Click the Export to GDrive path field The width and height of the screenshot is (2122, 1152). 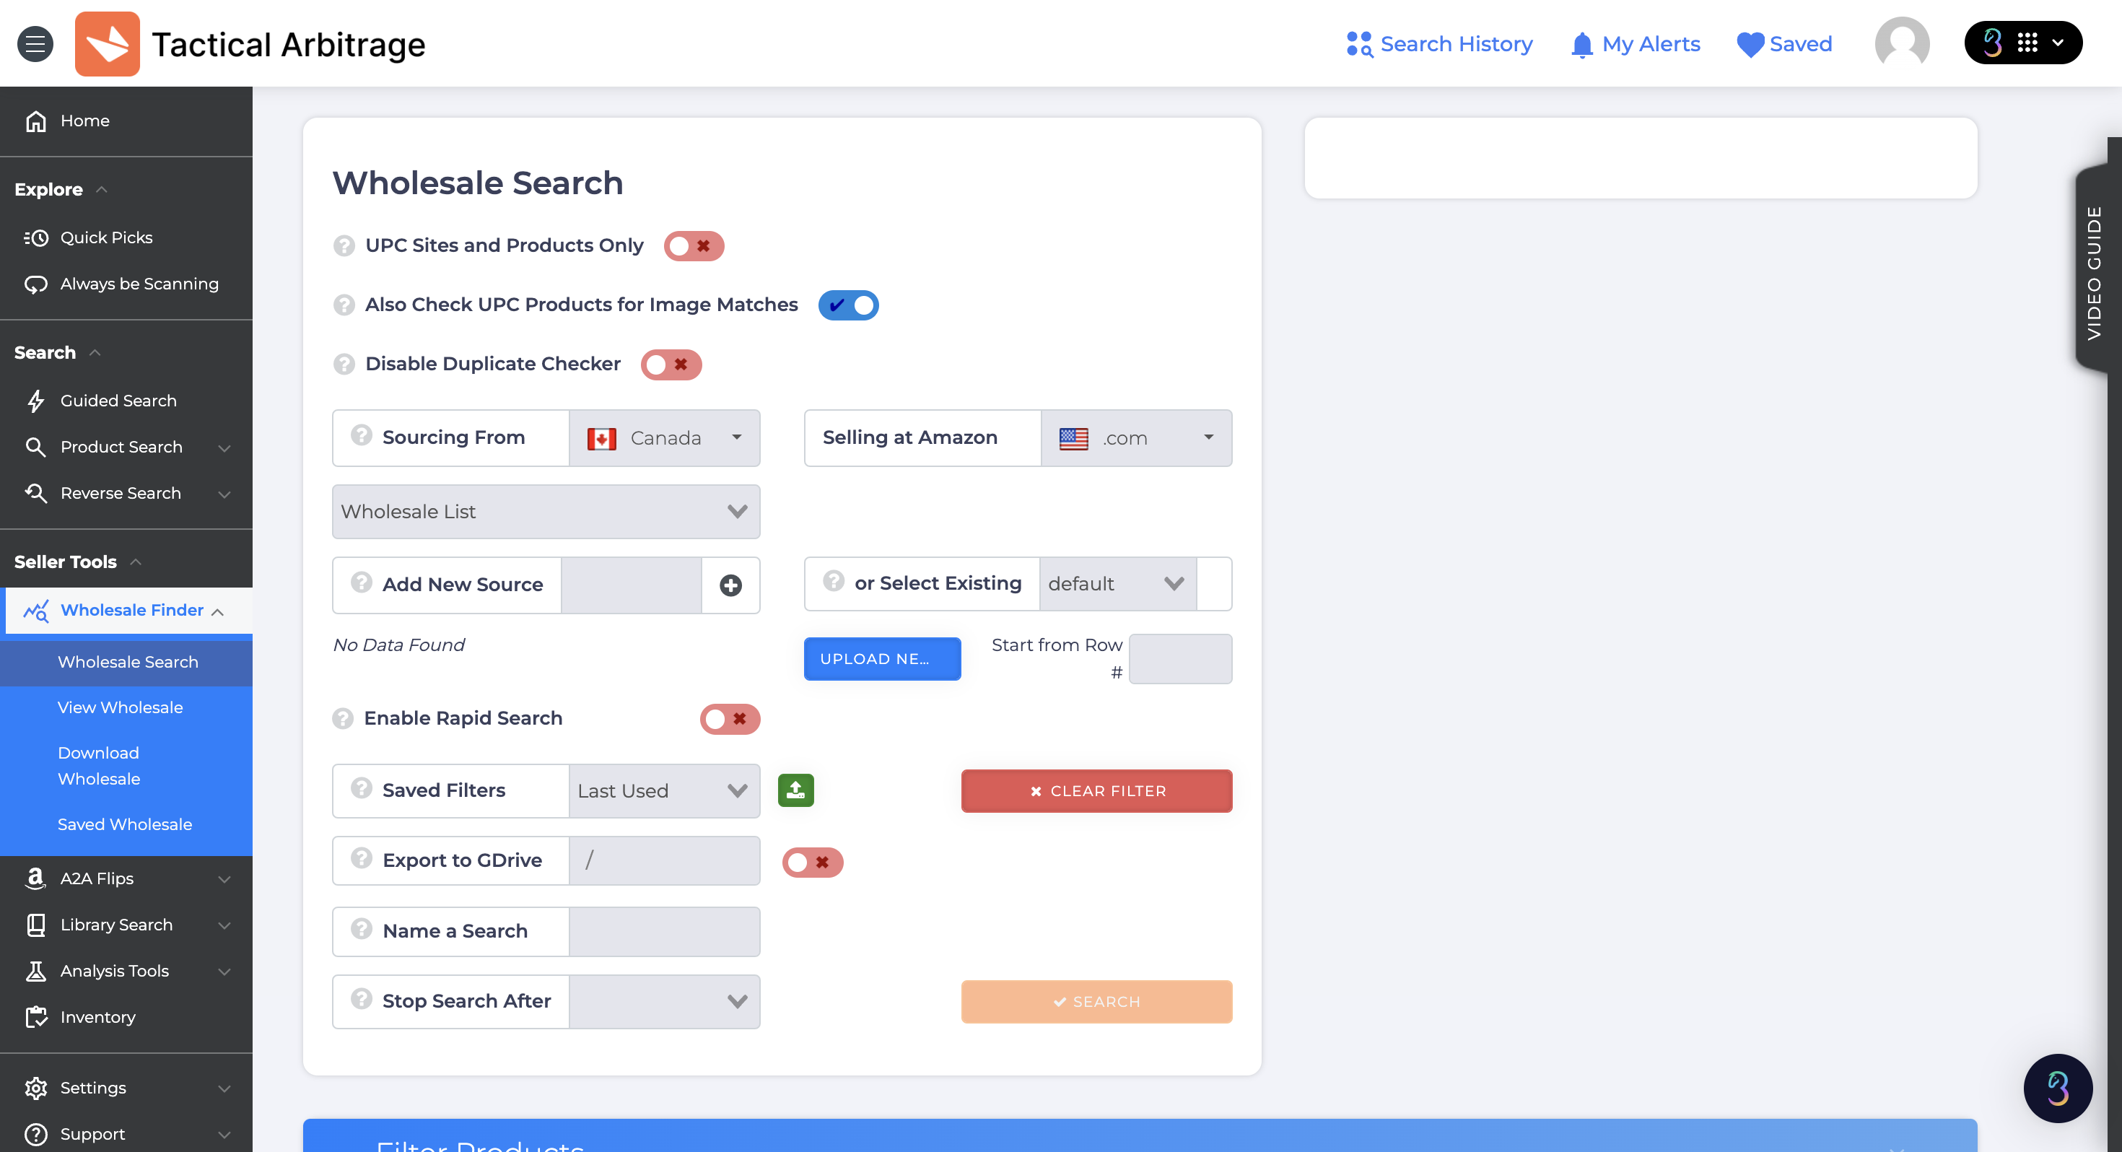pos(665,861)
